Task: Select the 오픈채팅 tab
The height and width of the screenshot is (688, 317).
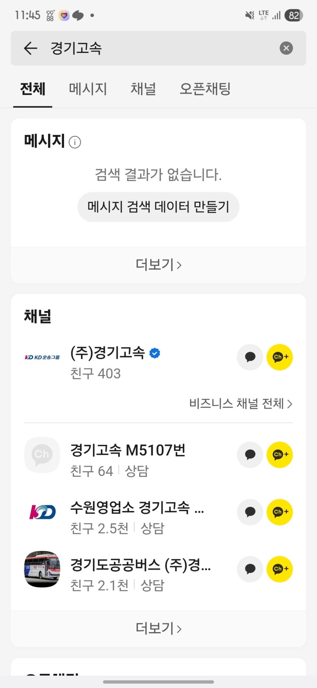Action: pyautogui.click(x=205, y=89)
